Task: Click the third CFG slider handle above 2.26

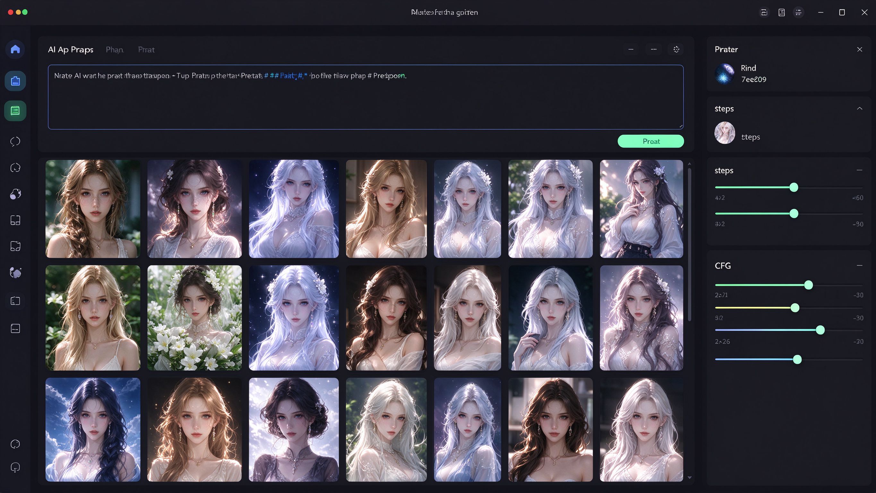Action: coord(820,330)
